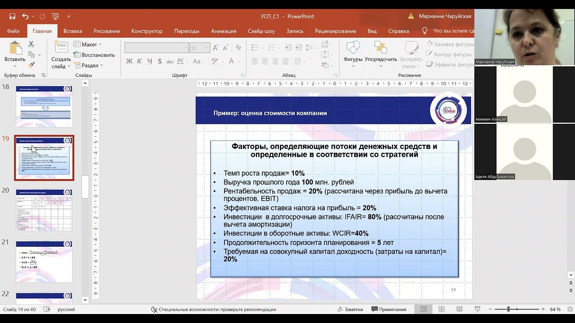Switch to the Конструктор ribbon tab
Viewport: 575px width, 323px height.
pos(147,31)
